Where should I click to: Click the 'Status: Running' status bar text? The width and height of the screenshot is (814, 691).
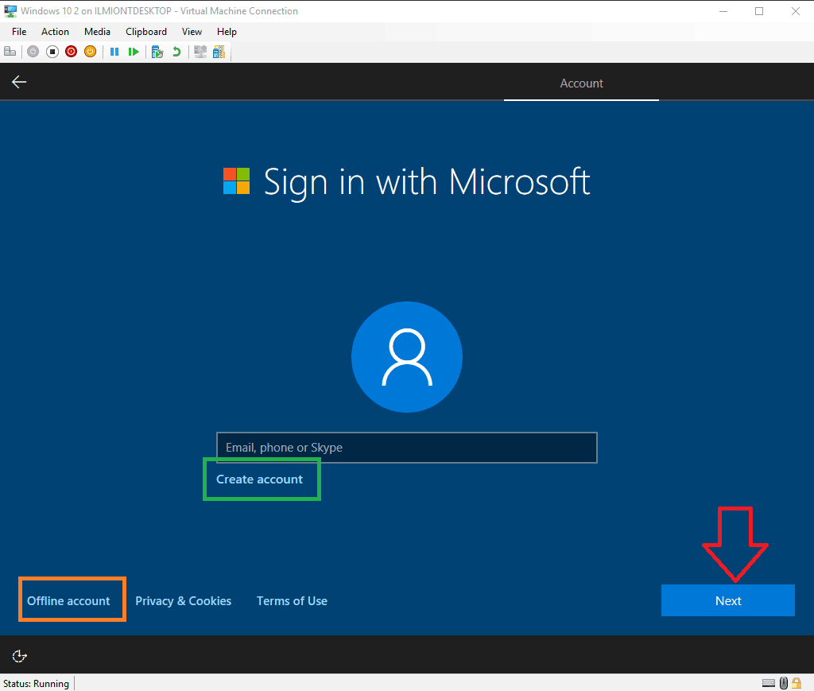(36, 684)
